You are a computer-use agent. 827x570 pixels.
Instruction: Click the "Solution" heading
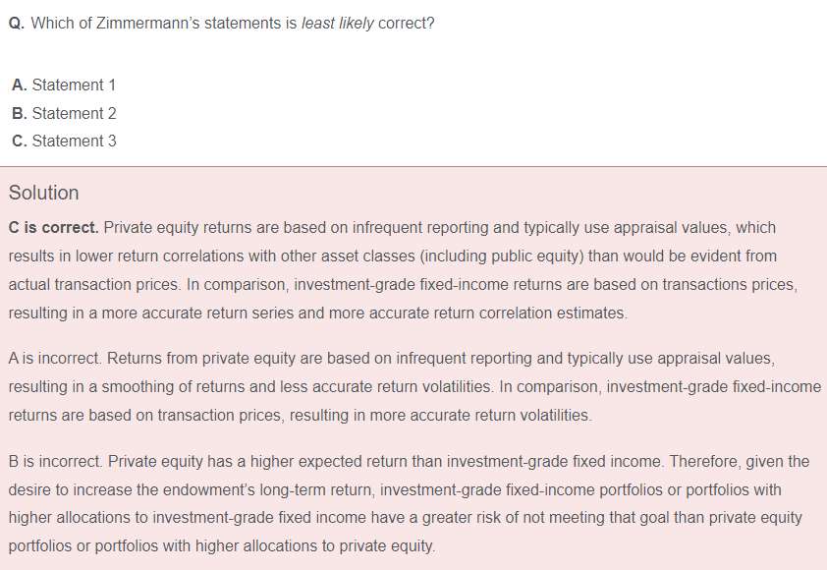(x=44, y=193)
